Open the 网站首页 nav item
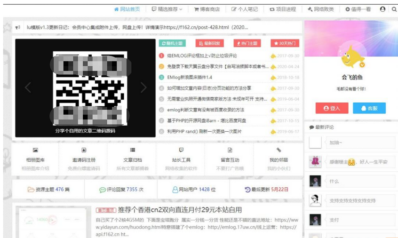 coord(127,9)
